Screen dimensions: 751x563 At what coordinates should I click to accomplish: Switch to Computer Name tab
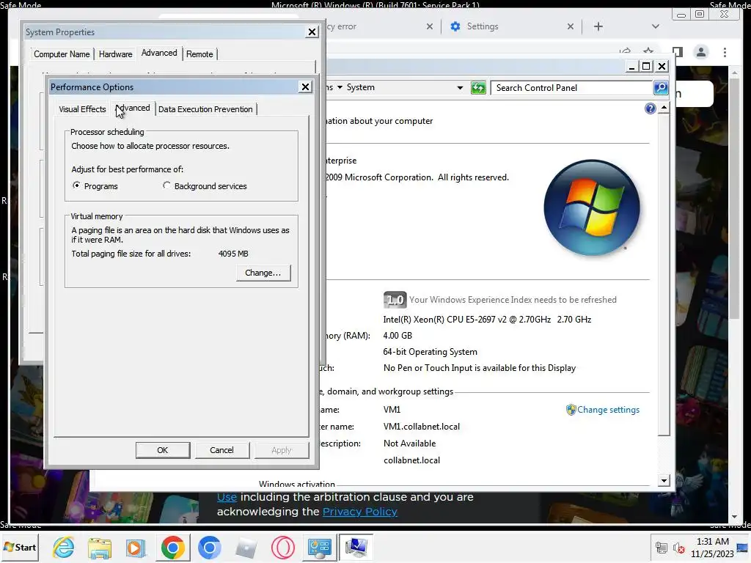tap(62, 54)
